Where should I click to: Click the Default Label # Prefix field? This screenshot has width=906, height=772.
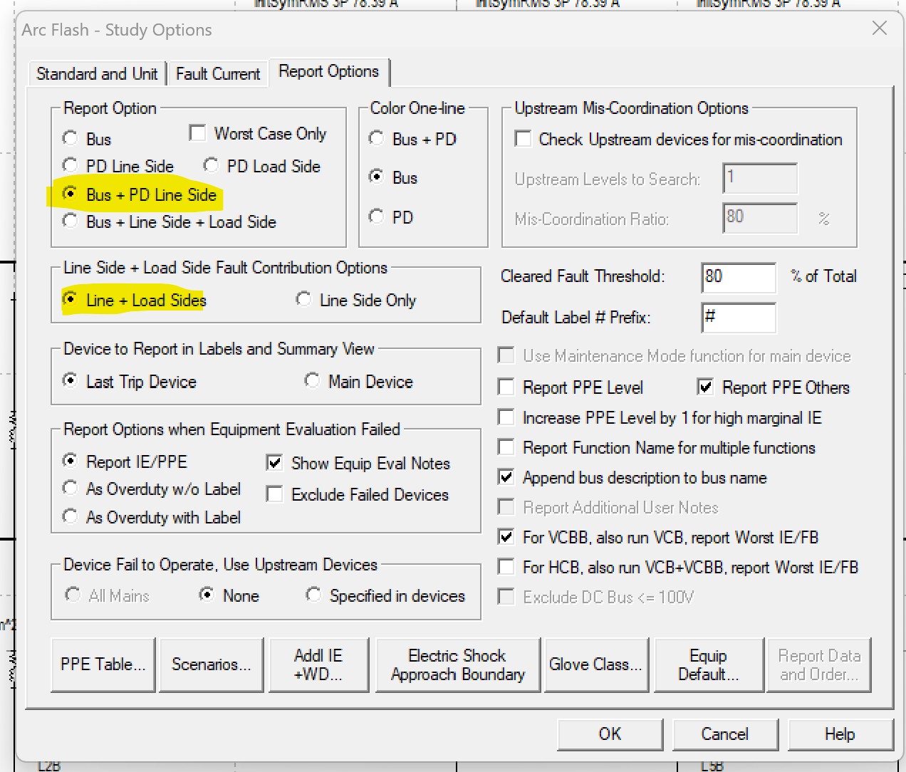(x=738, y=318)
